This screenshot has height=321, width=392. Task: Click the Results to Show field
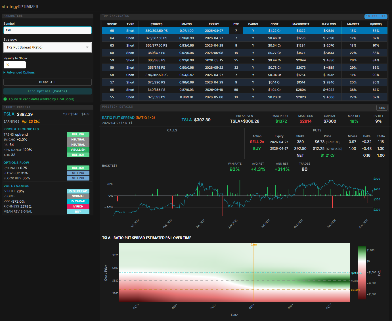[14, 65]
